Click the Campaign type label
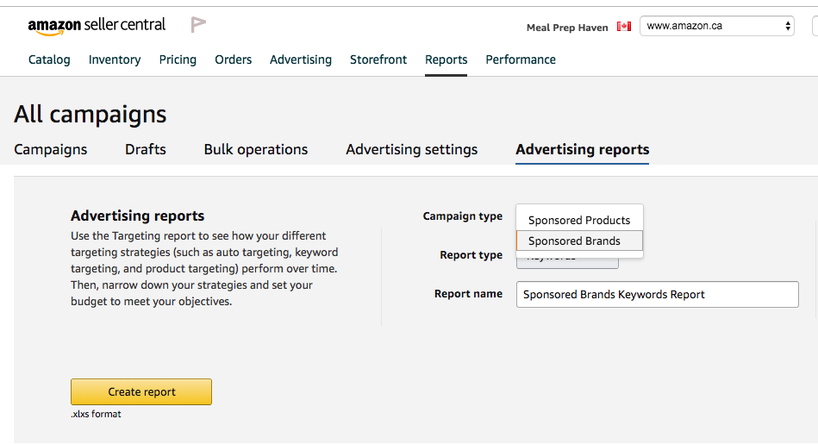 pyautogui.click(x=463, y=216)
